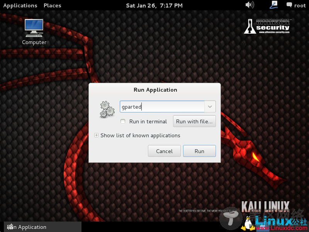This screenshot has width=309, height=232.
Task: Open the Applications menu
Action: (20, 5)
